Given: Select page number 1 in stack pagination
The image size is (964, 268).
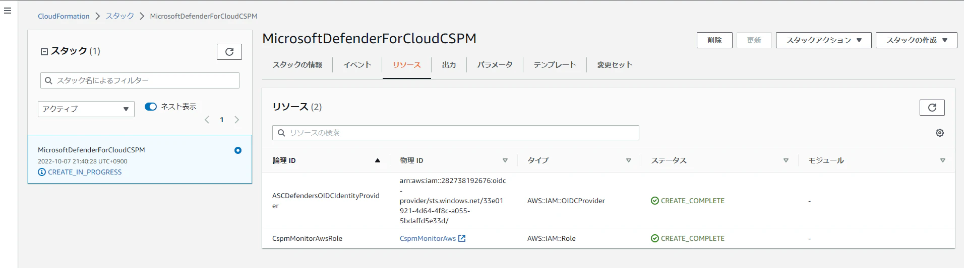Looking at the screenshot, I should [222, 120].
